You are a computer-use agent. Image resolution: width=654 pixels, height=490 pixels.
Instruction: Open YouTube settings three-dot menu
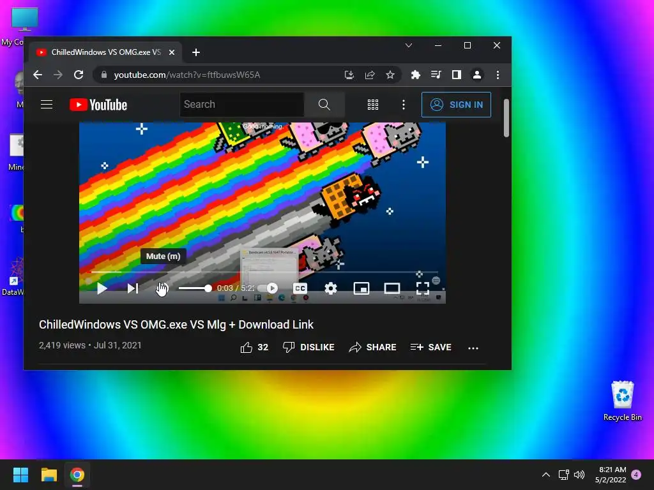pos(404,105)
